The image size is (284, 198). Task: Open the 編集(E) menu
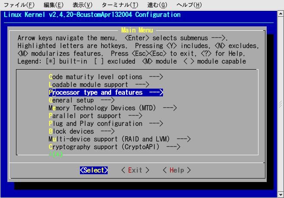[x=54, y=5]
